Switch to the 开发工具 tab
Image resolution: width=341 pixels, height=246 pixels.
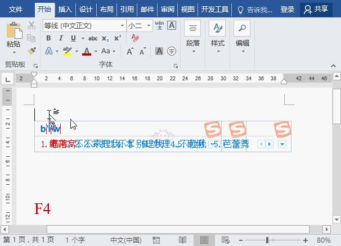214,10
